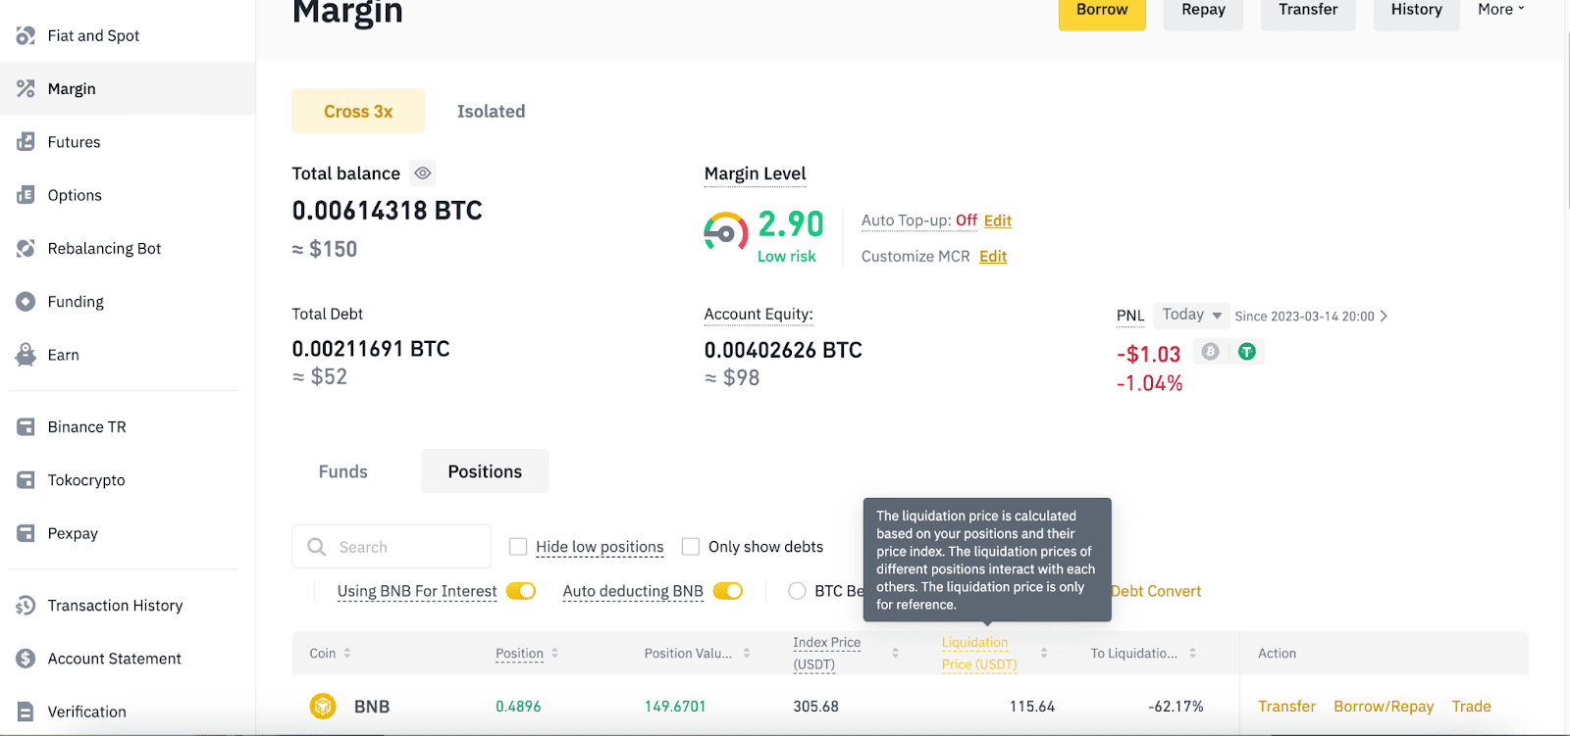Sort by Index Price column arrows
The image size is (1570, 736).
[x=895, y=653]
